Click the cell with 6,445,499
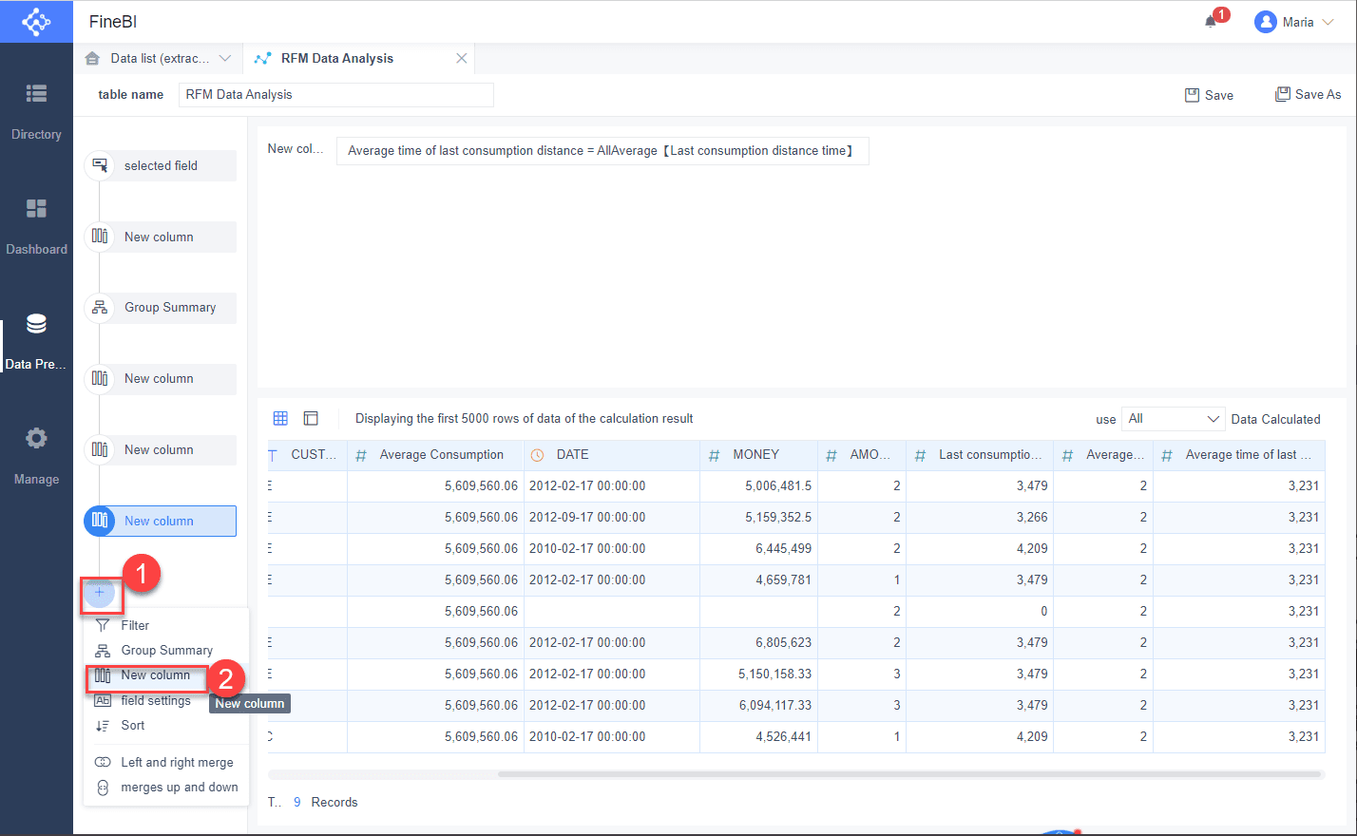1357x836 pixels. pos(758,548)
